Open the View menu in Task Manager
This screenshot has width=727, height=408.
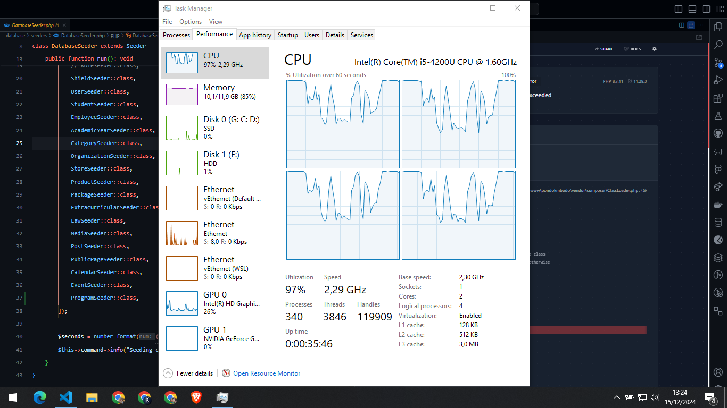pos(216,22)
